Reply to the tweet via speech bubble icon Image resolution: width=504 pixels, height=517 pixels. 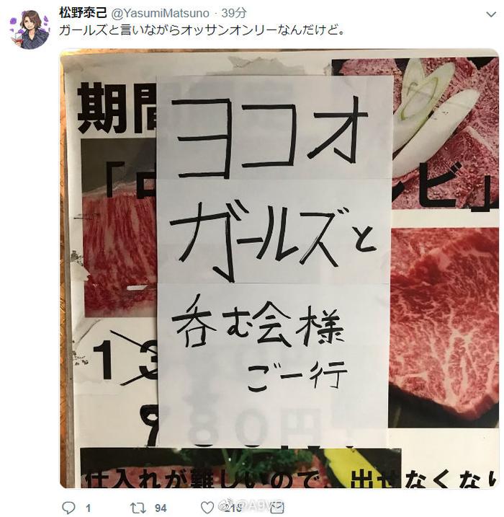(68, 508)
